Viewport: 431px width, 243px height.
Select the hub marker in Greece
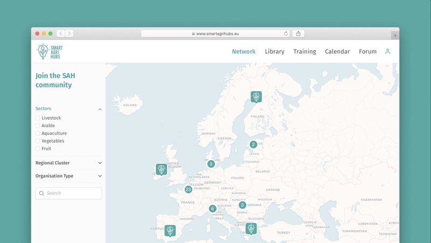tap(251, 228)
